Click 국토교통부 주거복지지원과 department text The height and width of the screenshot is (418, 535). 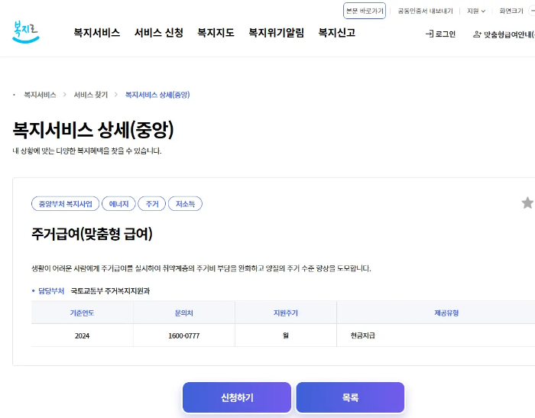click(110, 291)
